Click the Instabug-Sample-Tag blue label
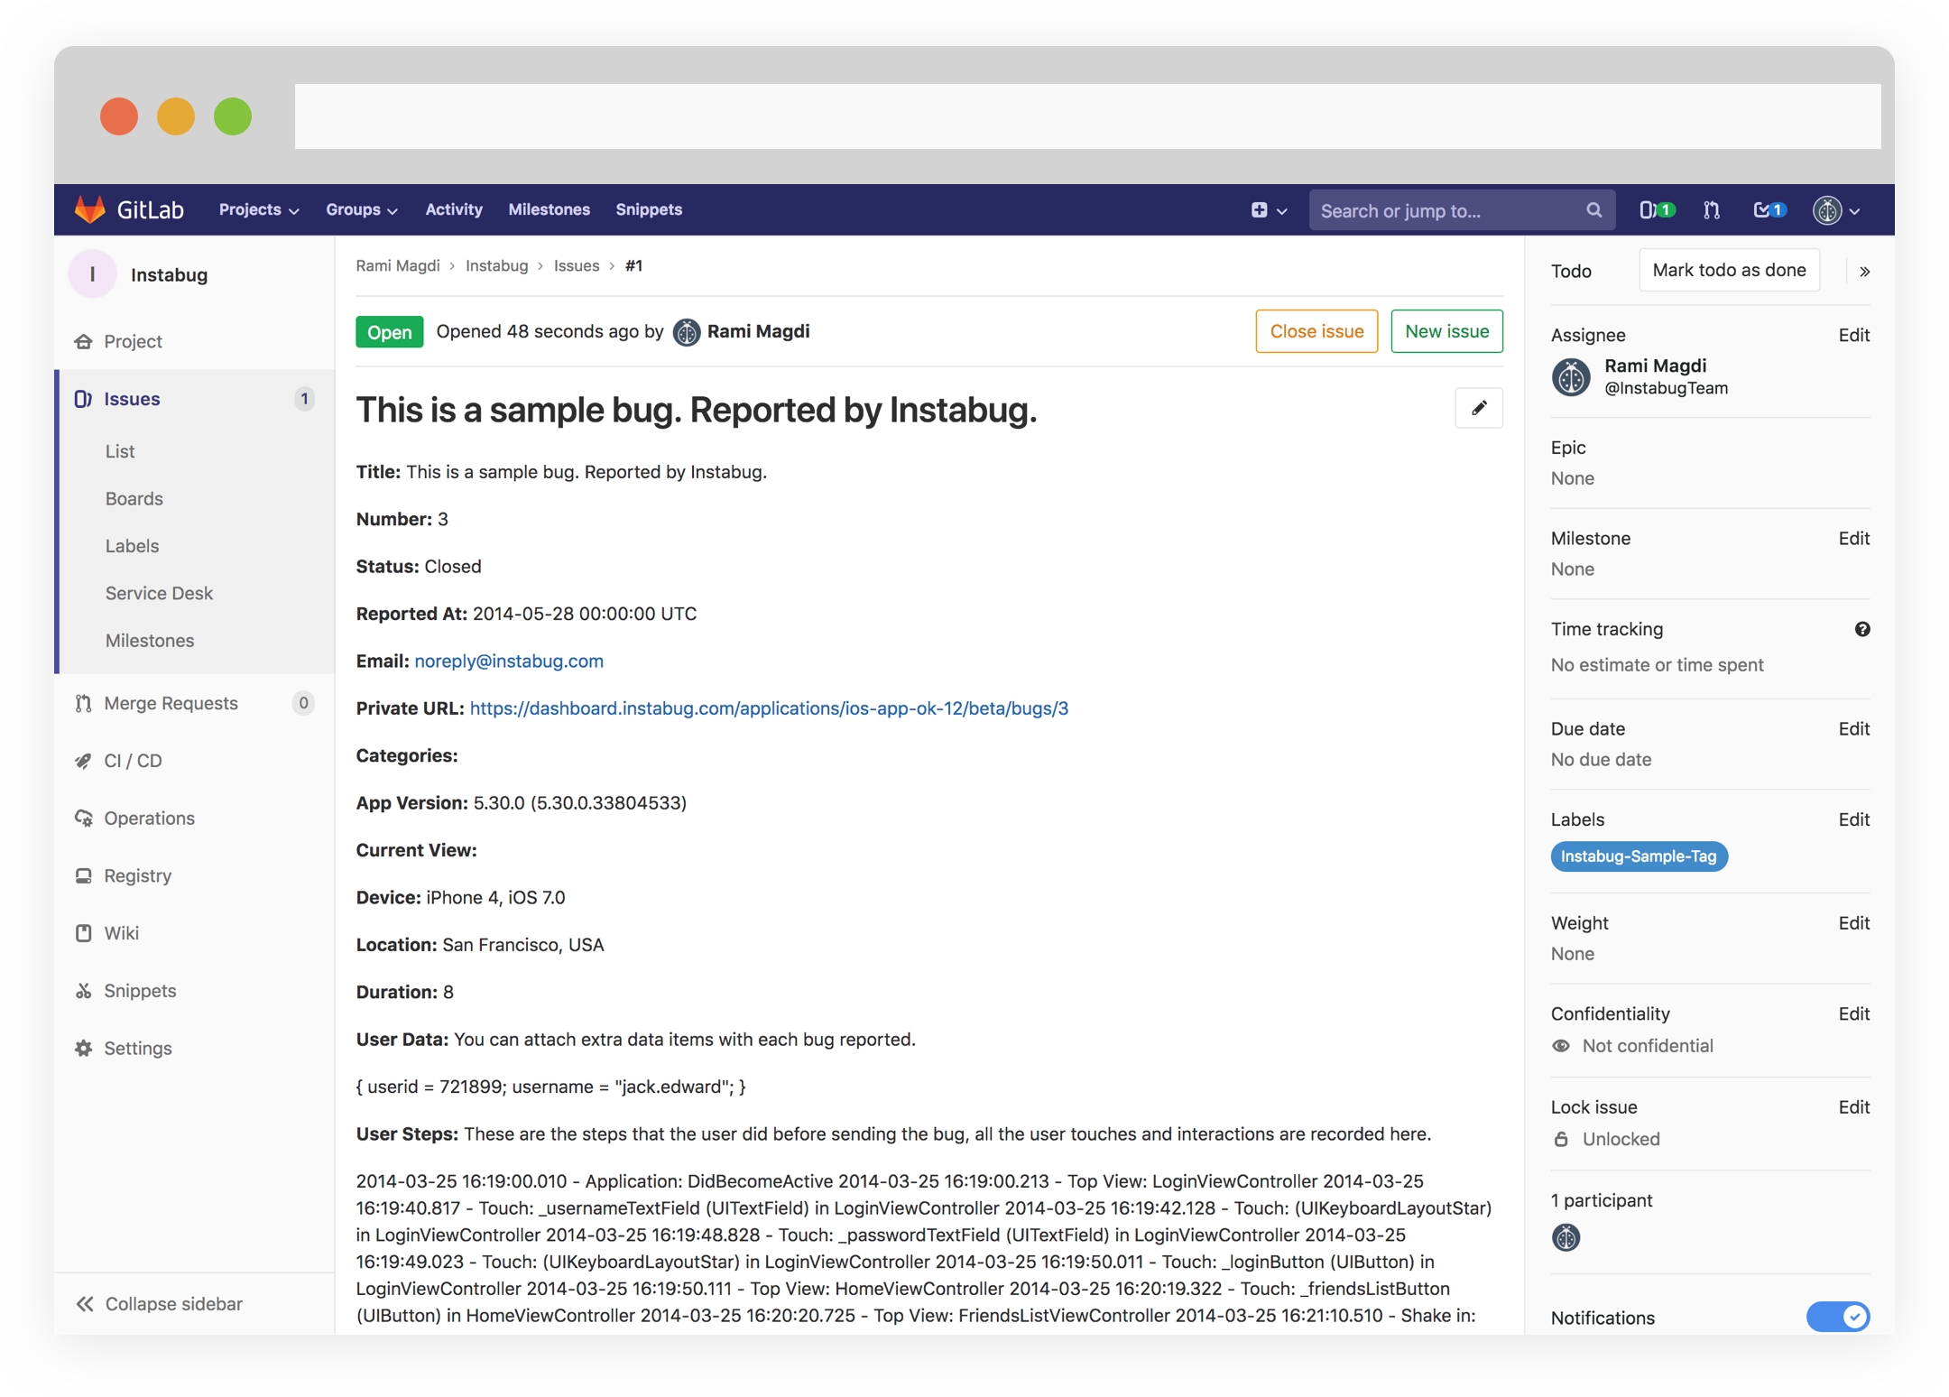 tap(1638, 856)
